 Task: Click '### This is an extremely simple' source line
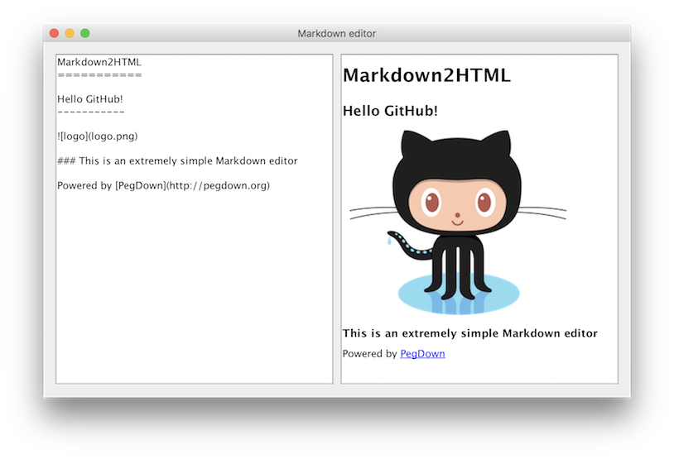coord(177,161)
